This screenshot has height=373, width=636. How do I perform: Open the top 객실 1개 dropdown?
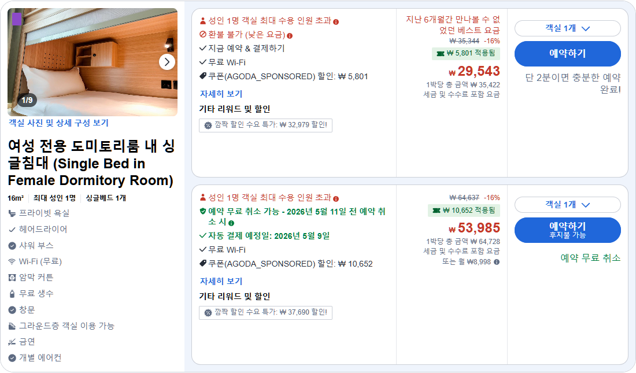point(568,29)
